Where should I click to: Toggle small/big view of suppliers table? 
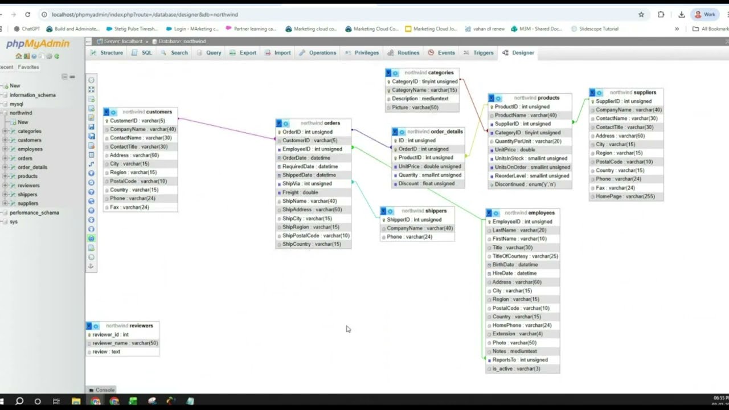[x=593, y=92]
